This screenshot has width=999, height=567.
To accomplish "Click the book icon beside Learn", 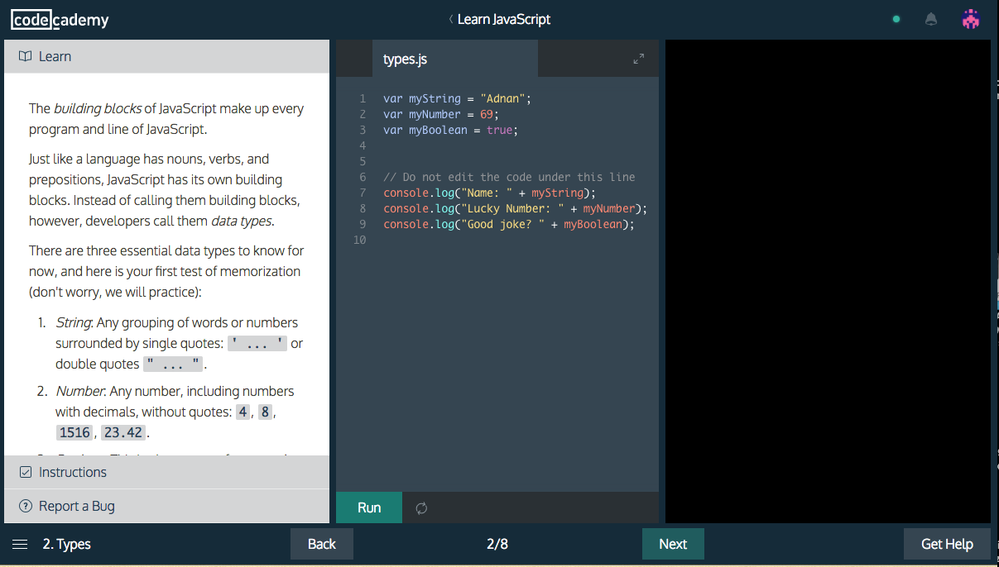I will pyautogui.click(x=25, y=56).
